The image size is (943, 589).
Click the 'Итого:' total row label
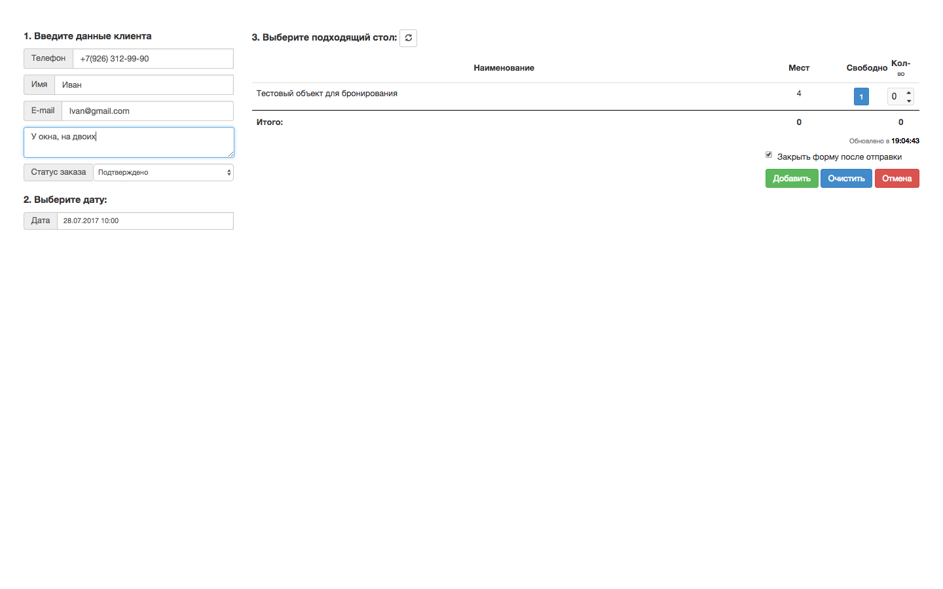[x=270, y=122]
